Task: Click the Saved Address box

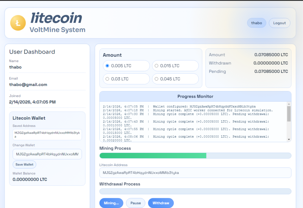Action: [x=47, y=135]
